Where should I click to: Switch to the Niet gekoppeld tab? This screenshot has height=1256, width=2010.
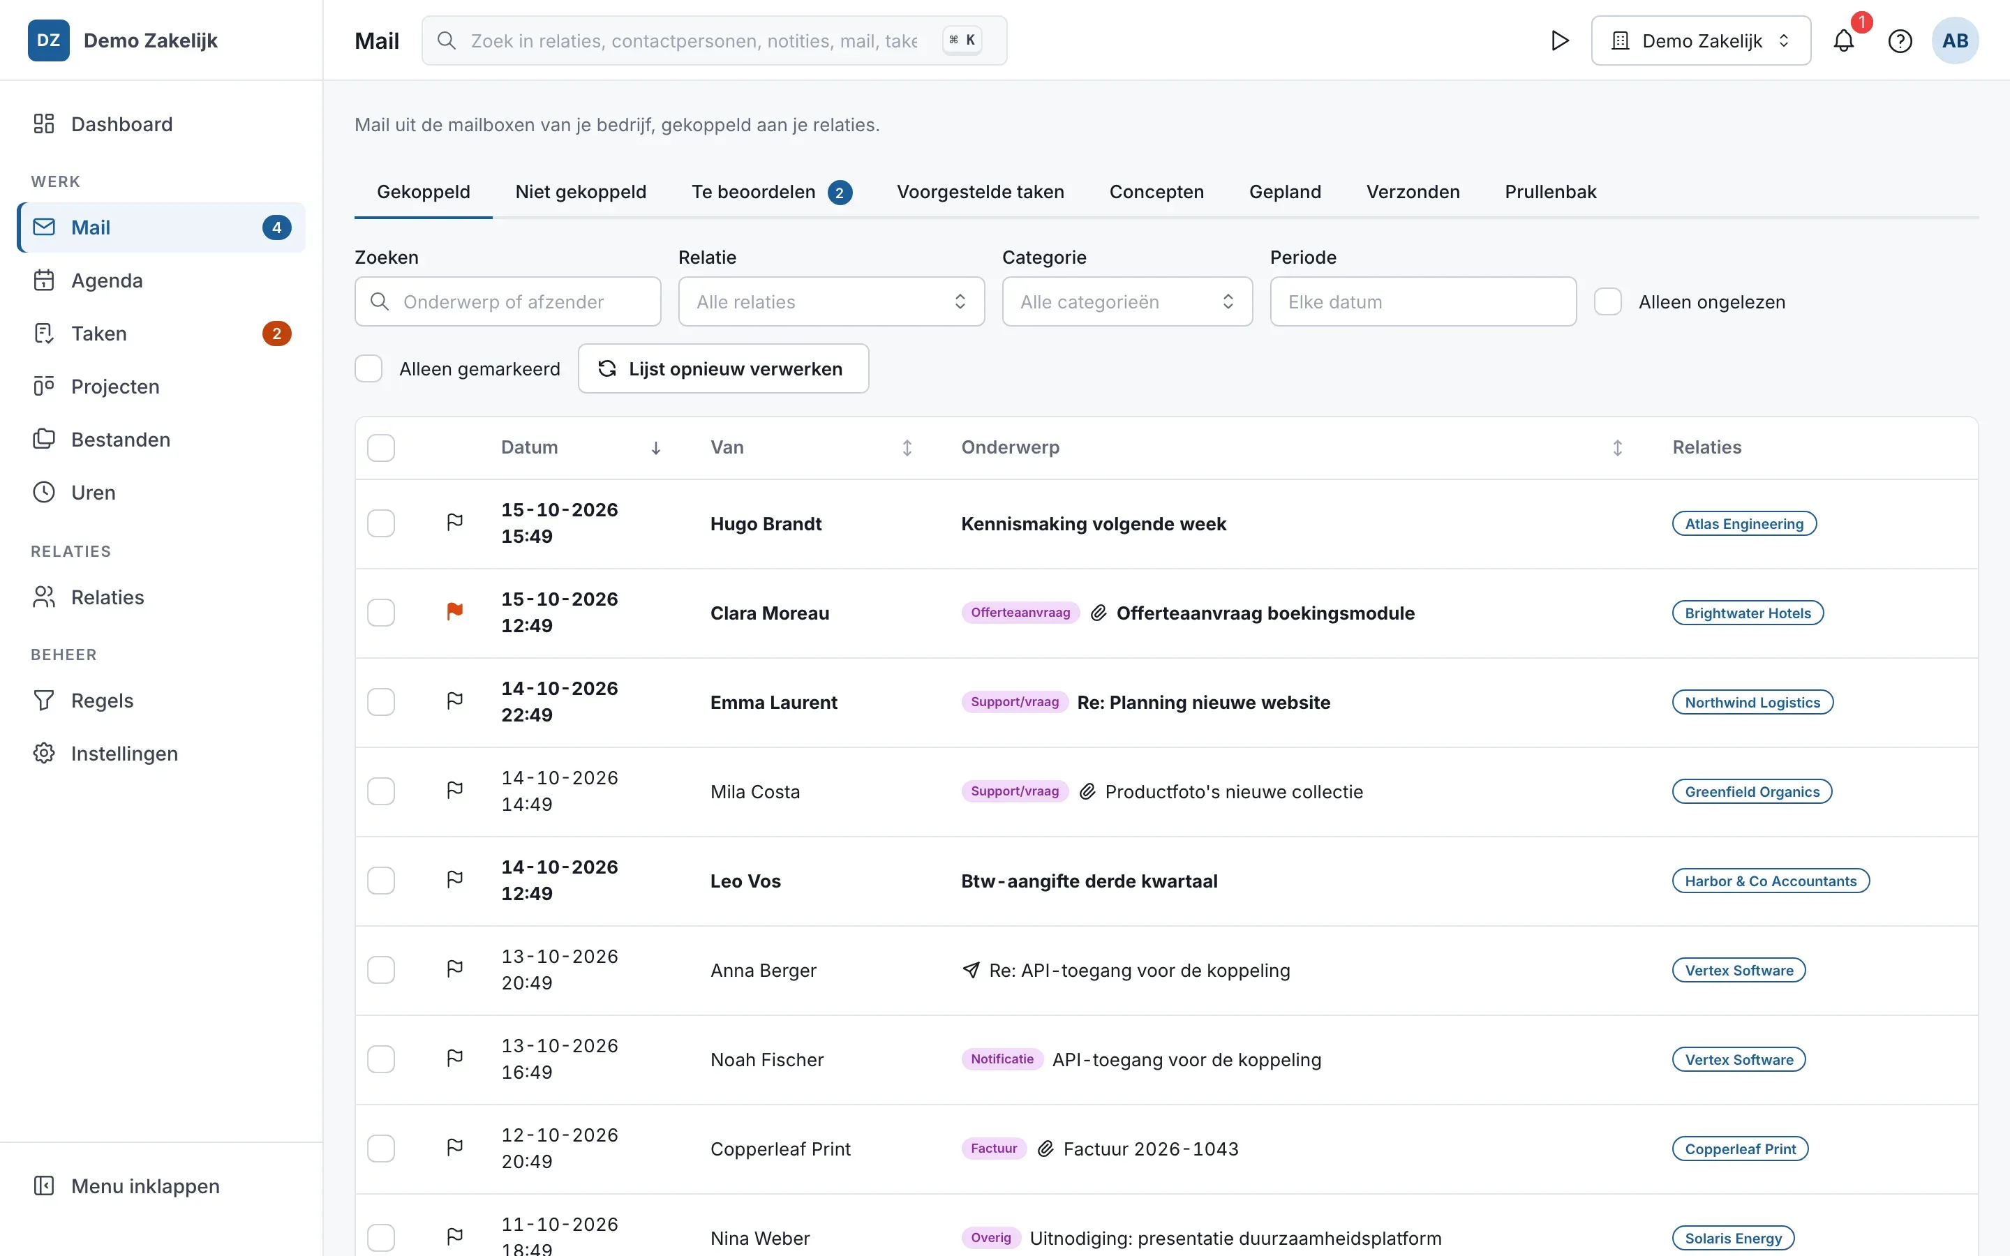coord(581,192)
